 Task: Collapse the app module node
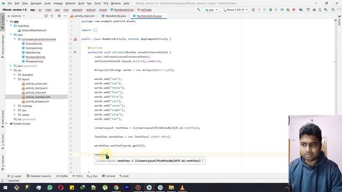pyautogui.click(x=7, y=21)
